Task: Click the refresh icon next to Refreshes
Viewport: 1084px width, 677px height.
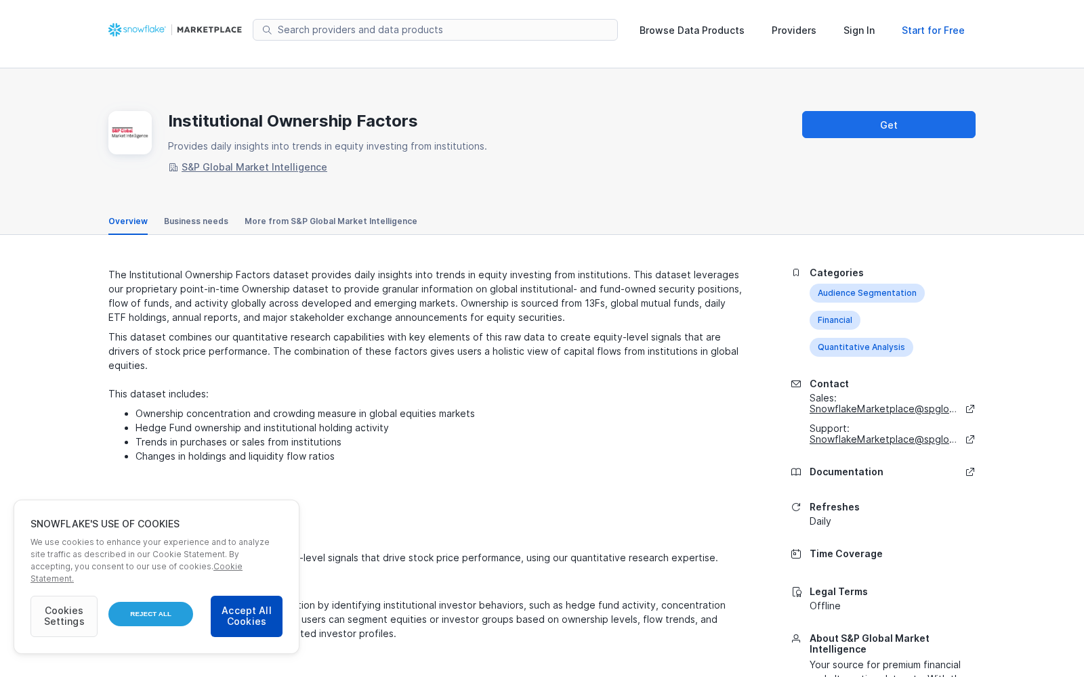Action: (x=796, y=507)
